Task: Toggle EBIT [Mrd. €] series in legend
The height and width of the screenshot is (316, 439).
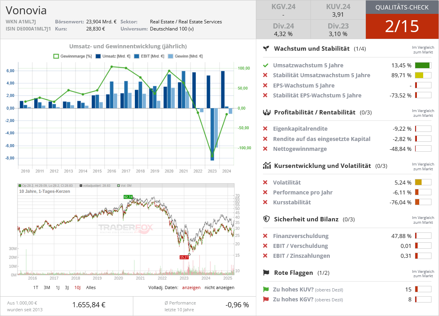Action: click(x=149, y=56)
